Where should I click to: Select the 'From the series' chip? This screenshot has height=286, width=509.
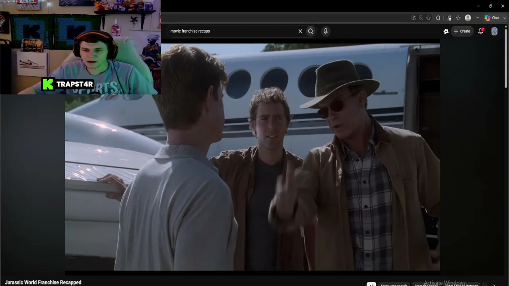[426, 284]
